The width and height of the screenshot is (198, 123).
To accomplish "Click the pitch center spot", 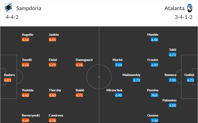I will click(99, 77).
